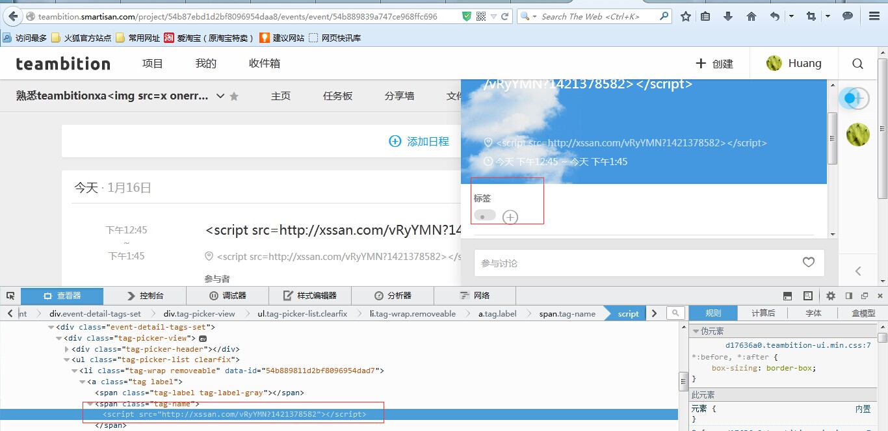Select the 计算后 computed side tab

pyautogui.click(x=763, y=313)
